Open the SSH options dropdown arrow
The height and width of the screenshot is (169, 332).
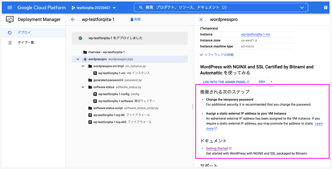pyautogui.click(x=271, y=82)
